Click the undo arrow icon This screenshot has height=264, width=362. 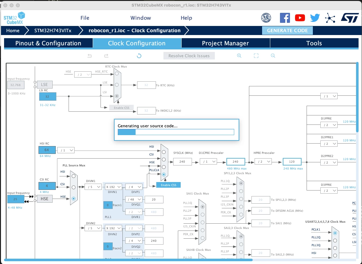pyautogui.click(x=90, y=56)
